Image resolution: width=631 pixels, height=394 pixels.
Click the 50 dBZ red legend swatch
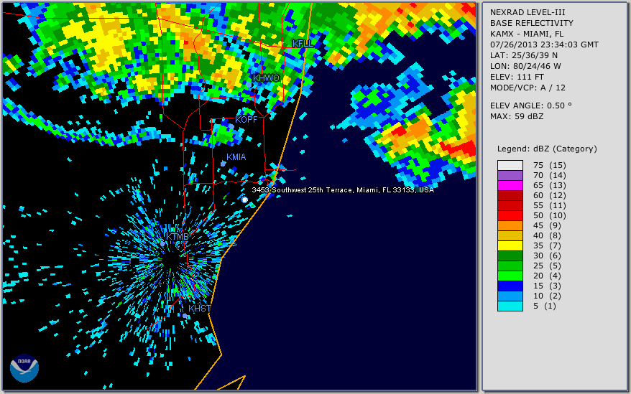tap(510, 215)
